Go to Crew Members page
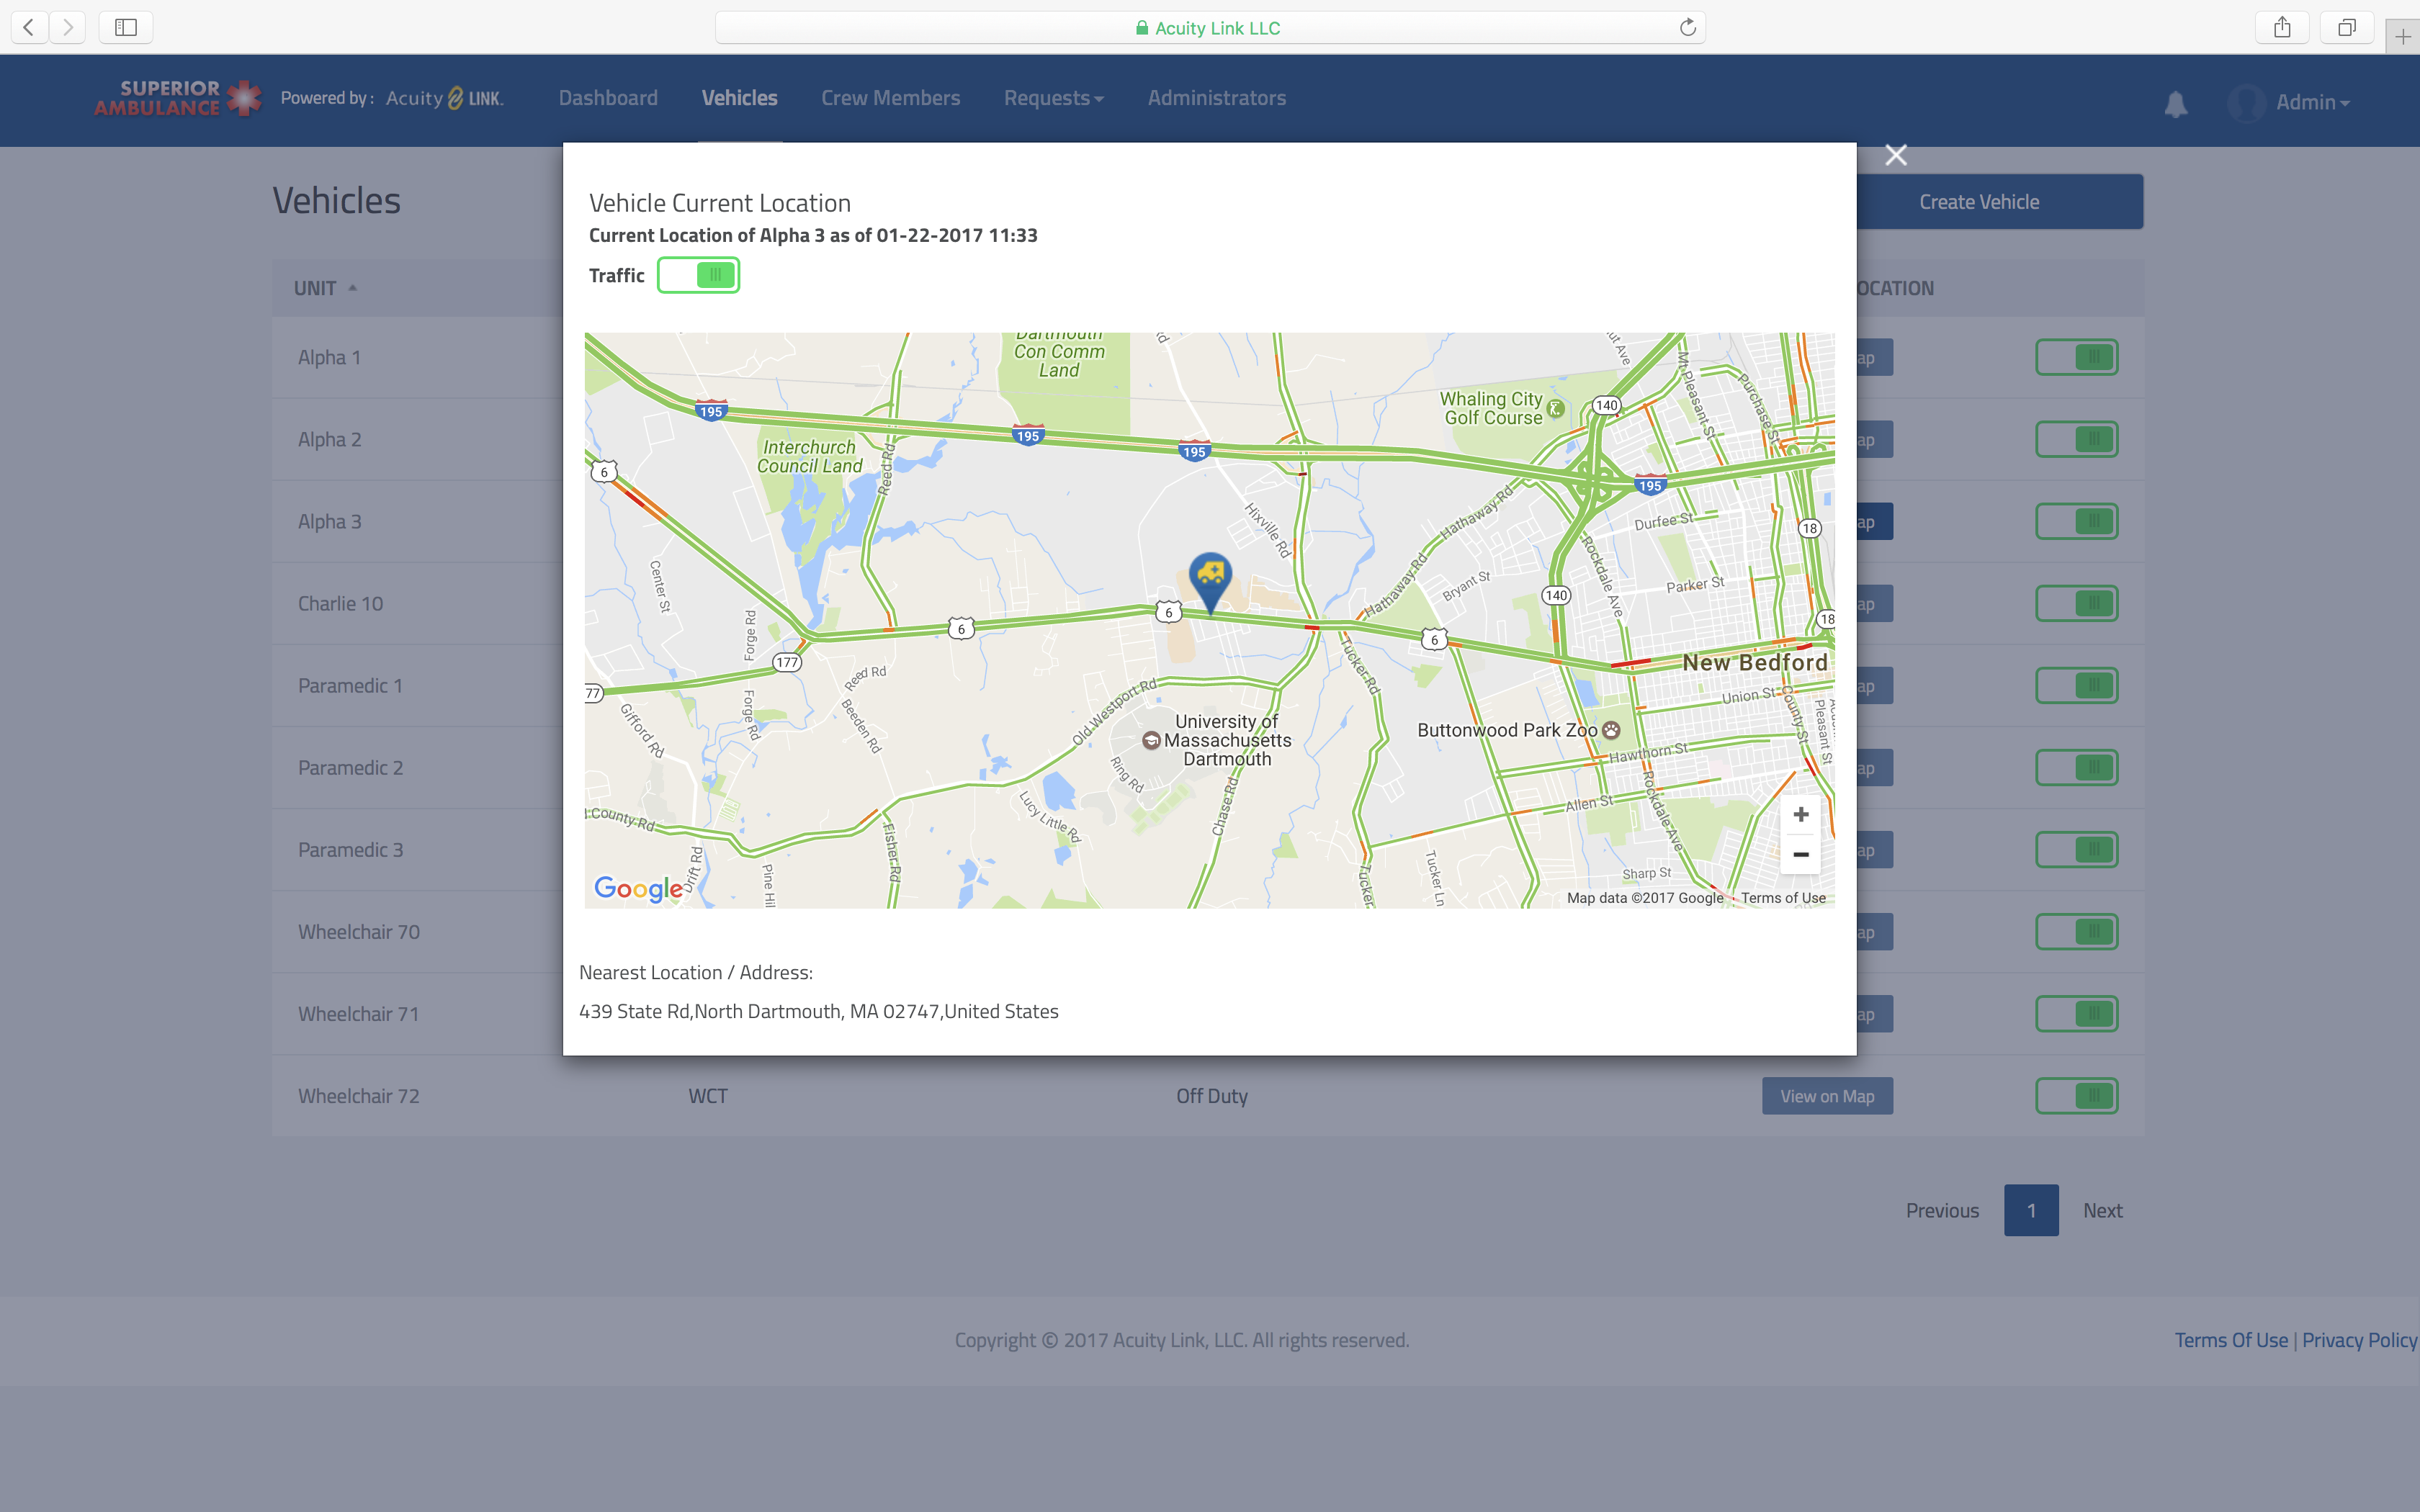2420x1512 pixels. 890,98
